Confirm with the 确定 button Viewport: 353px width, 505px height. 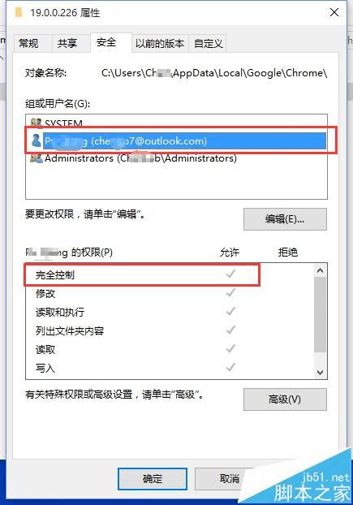(153, 478)
